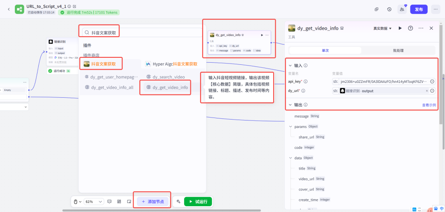Collapse the params Object tree node
Image resolution: width=445 pixels, height=212 pixels.
coord(290,127)
